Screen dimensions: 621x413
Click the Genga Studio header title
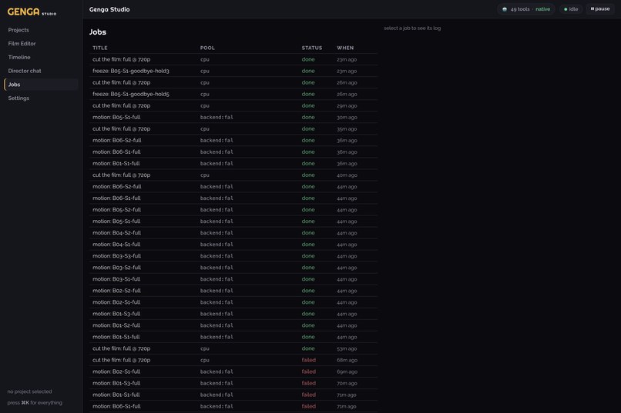(x=109, y=9)
